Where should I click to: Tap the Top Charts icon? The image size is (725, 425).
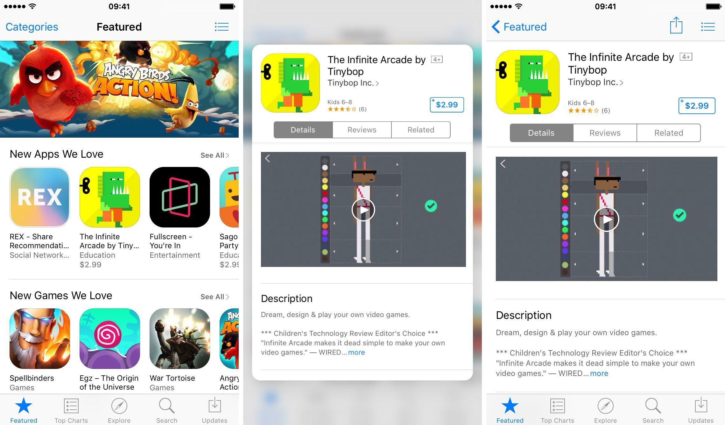72,405
